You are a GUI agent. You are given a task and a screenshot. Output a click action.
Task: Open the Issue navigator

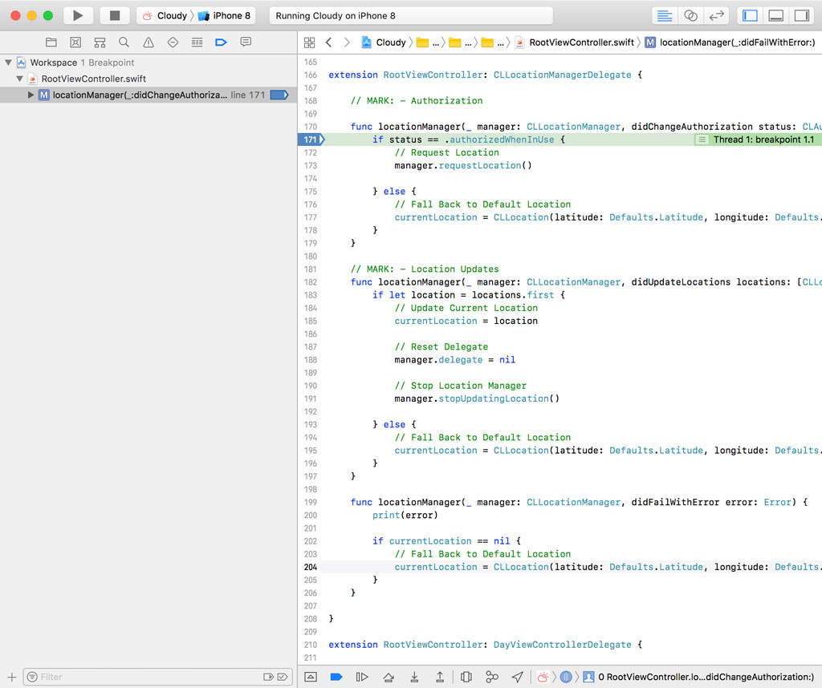tap(149, 42)
